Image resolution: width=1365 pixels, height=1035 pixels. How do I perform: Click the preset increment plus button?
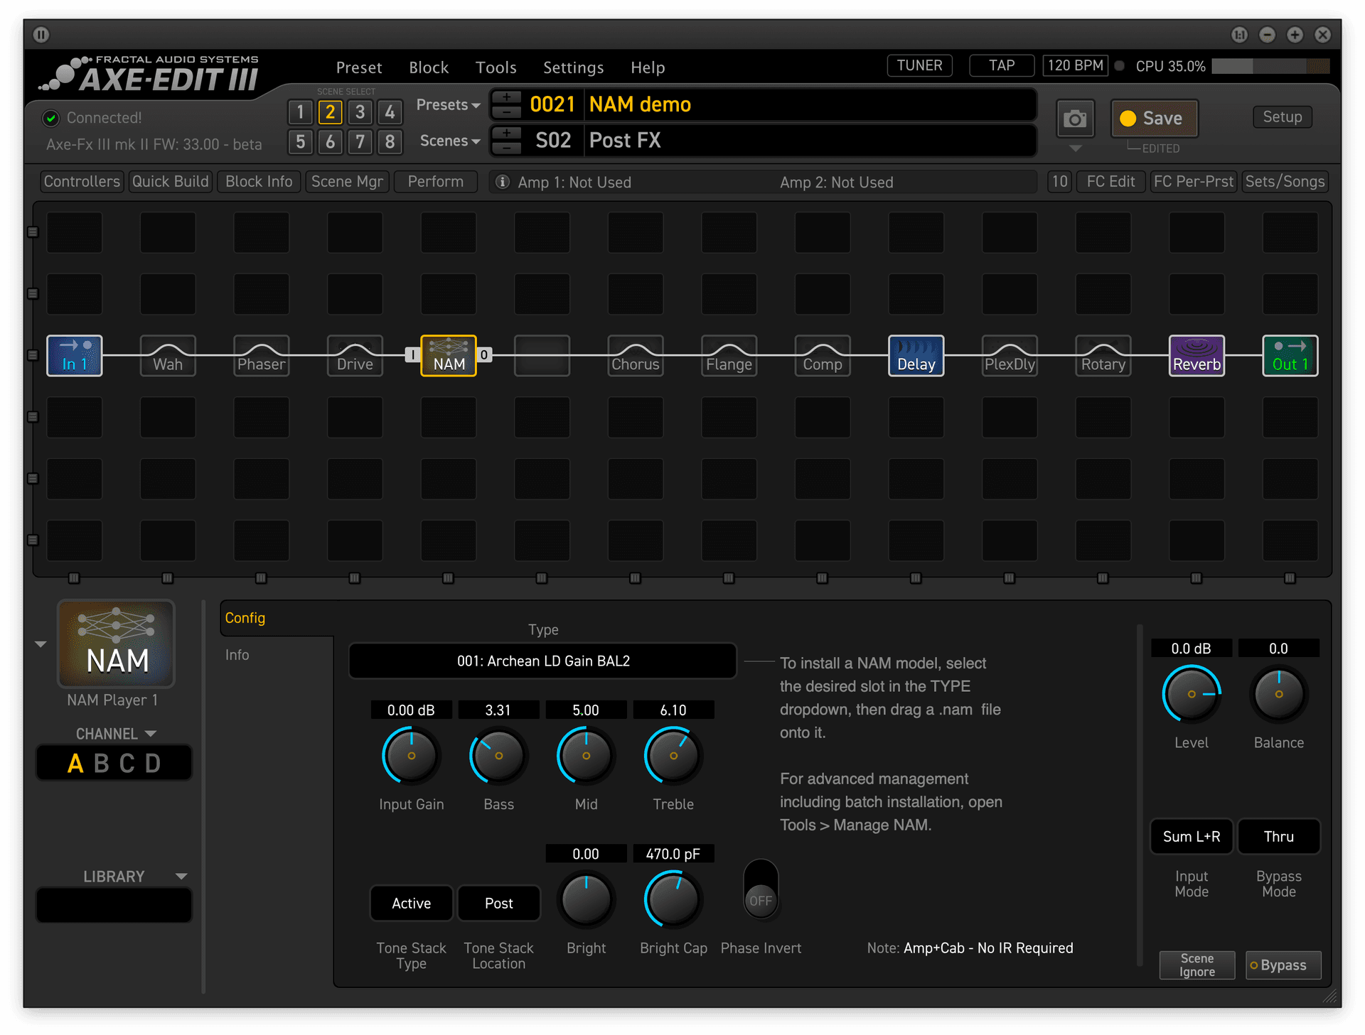(507, 97)
